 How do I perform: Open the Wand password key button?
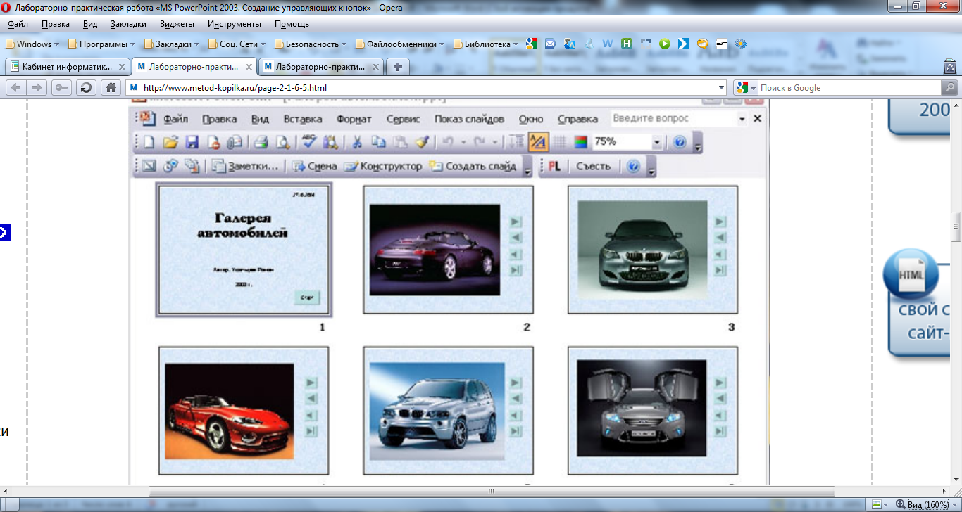coord(62,88)
